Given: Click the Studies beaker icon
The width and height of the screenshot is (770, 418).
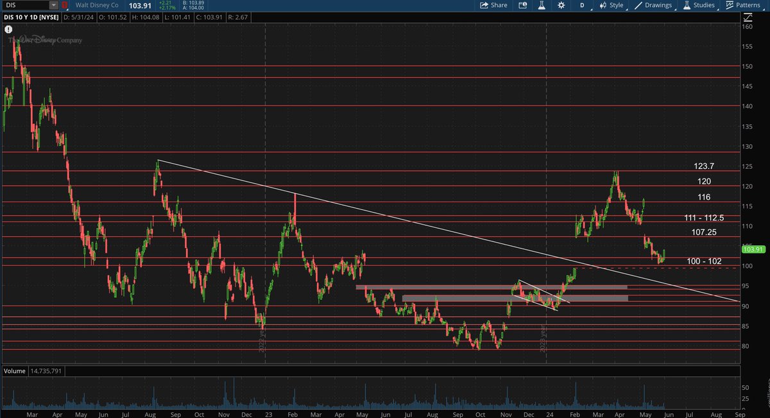Looking at the screenshot, I should 687,5.
